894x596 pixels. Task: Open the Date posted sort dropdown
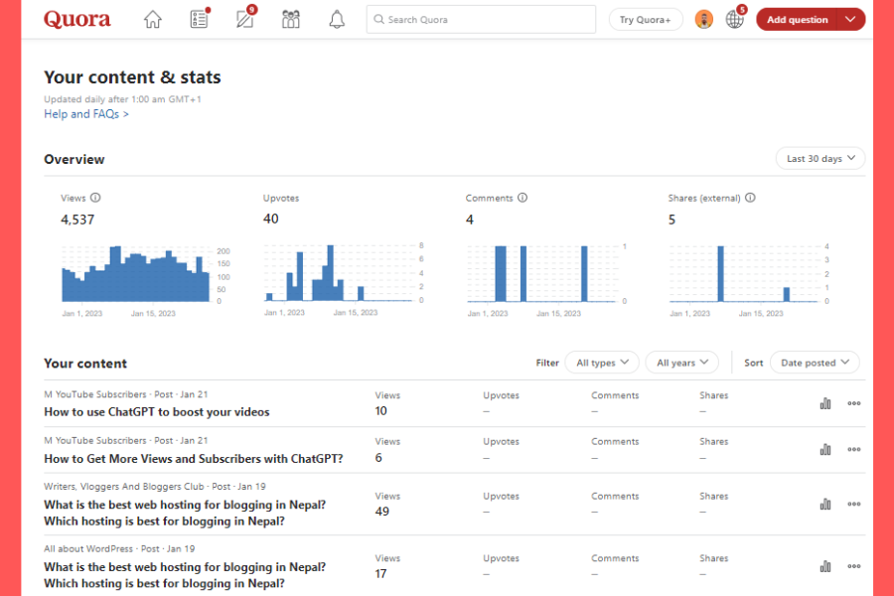[815, 363]
